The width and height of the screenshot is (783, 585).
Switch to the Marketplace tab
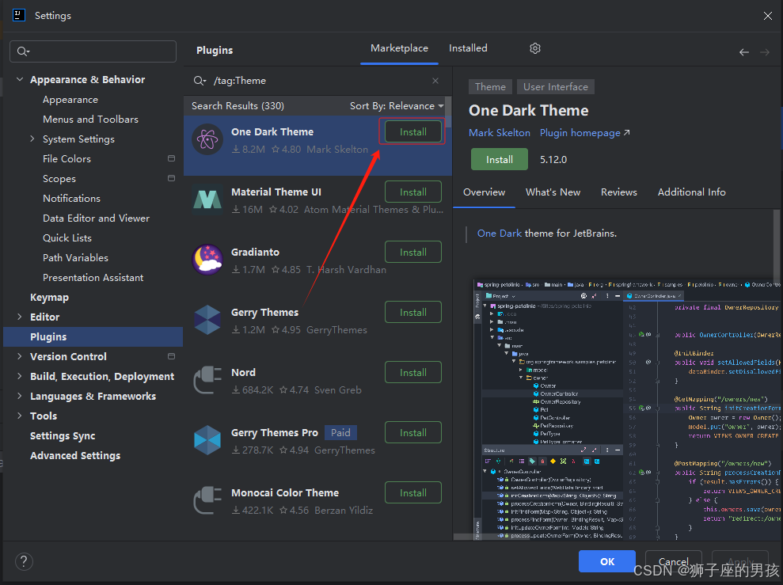click(399, 48)
